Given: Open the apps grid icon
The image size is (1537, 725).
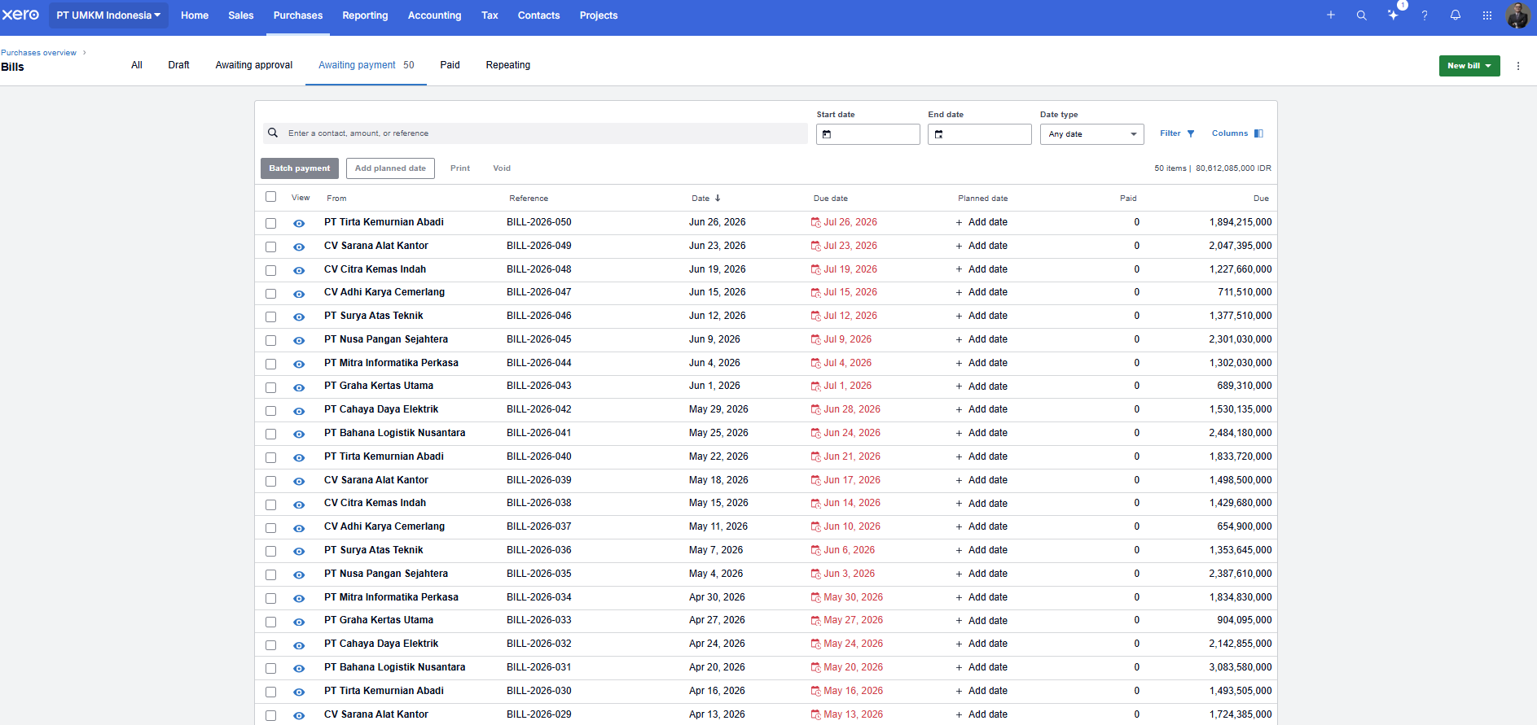Looking at the screenshot, I should click(x=1487, y=15).
